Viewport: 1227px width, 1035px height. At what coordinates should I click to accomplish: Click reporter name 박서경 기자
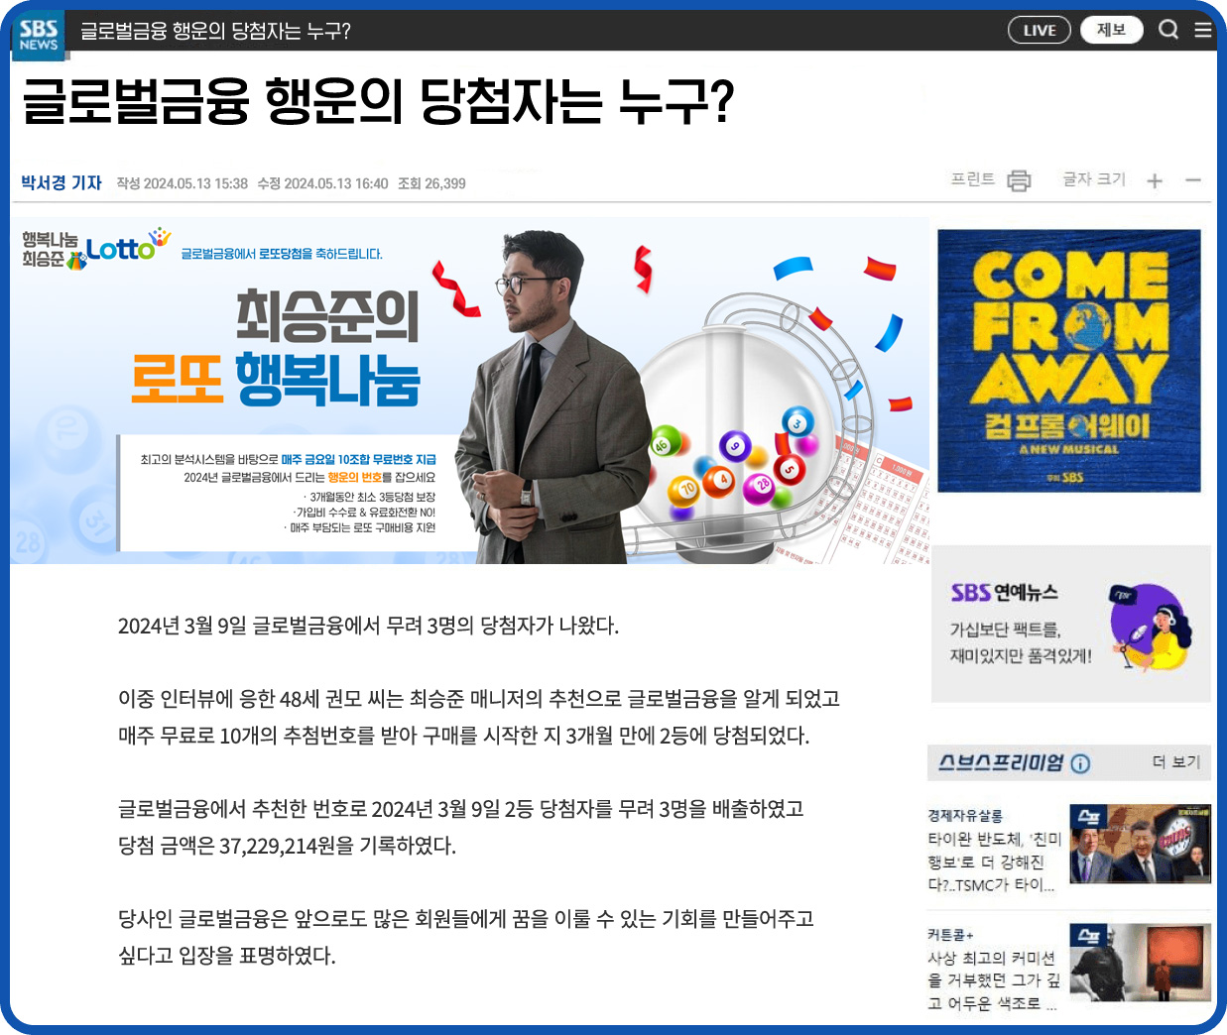pos(61,182)
